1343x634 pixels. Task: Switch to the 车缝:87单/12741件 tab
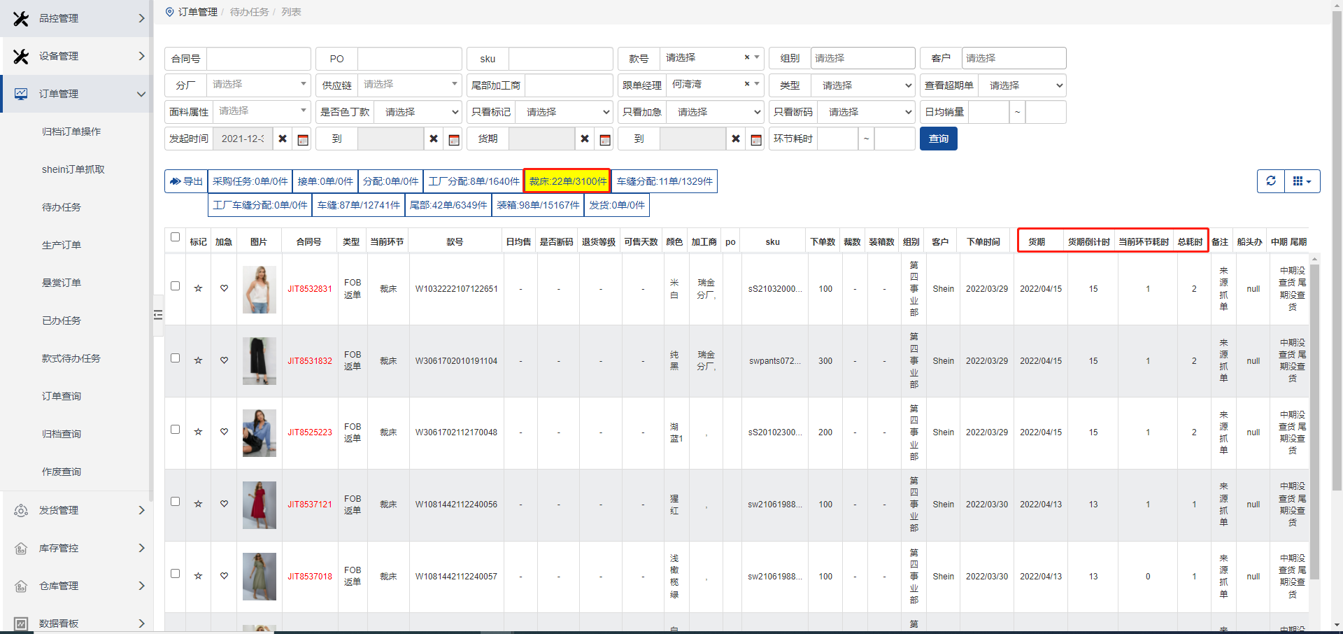tap(358, 205)
